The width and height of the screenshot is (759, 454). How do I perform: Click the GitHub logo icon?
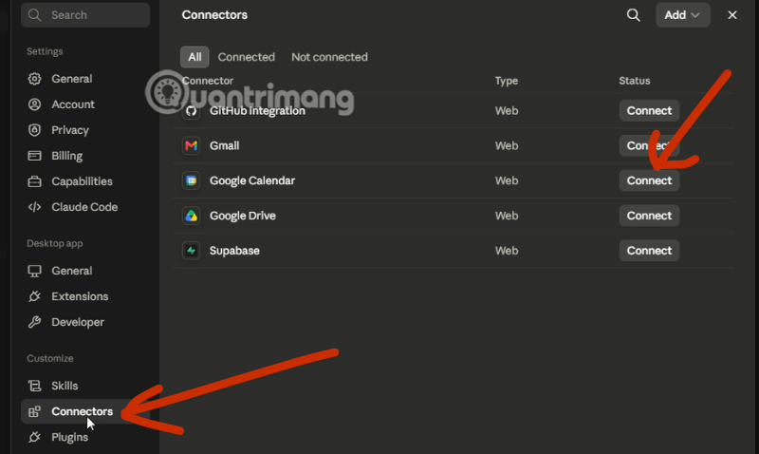point(192,111)
